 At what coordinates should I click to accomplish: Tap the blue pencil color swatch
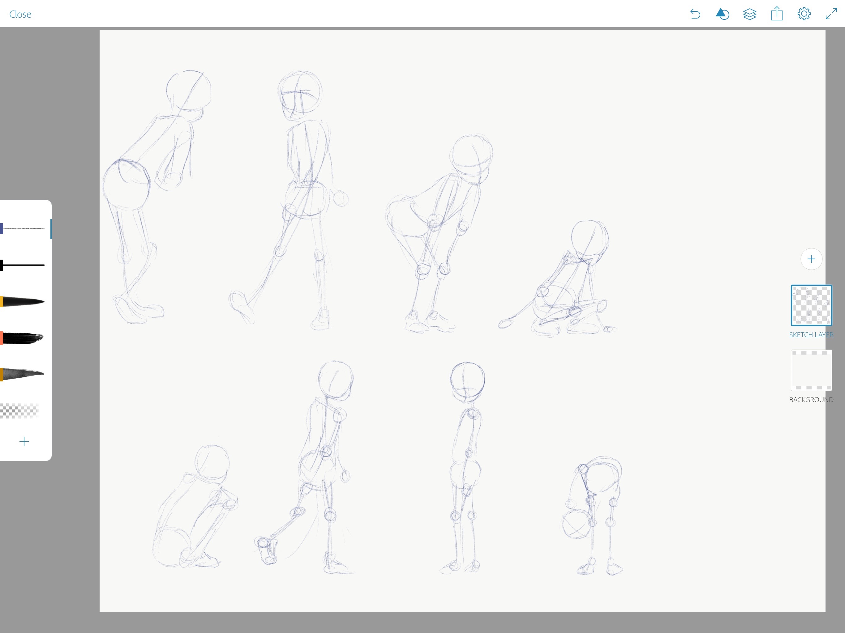(2, 229)
